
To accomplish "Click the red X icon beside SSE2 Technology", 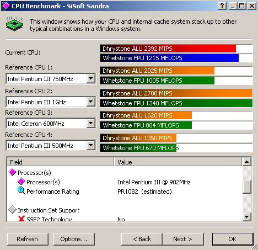I will coord(21,219).
